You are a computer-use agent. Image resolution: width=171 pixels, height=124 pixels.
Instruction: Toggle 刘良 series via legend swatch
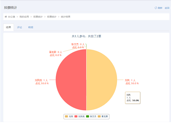66,116
